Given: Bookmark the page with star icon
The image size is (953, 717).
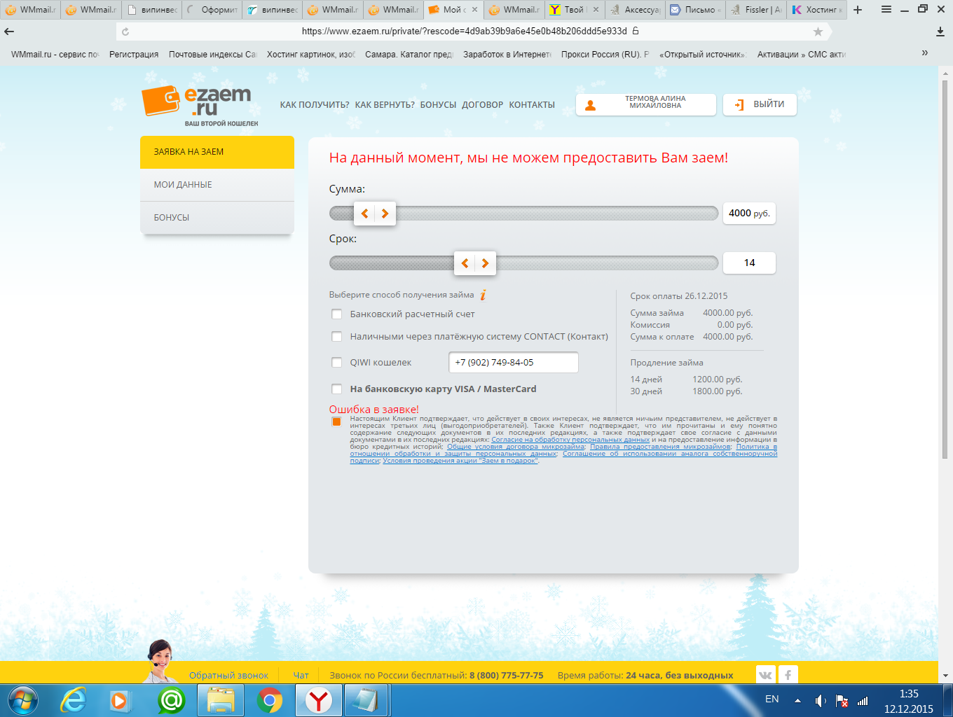Looking at the screenshot, I should tap(818, 32).
